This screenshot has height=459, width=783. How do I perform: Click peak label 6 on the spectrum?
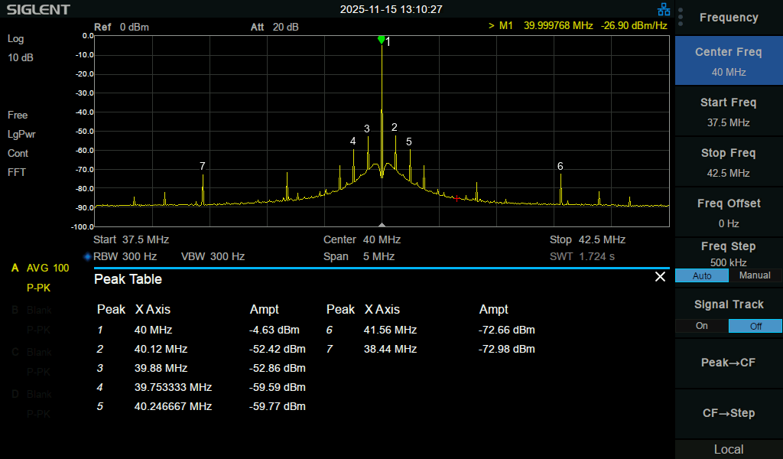(560, 166)
